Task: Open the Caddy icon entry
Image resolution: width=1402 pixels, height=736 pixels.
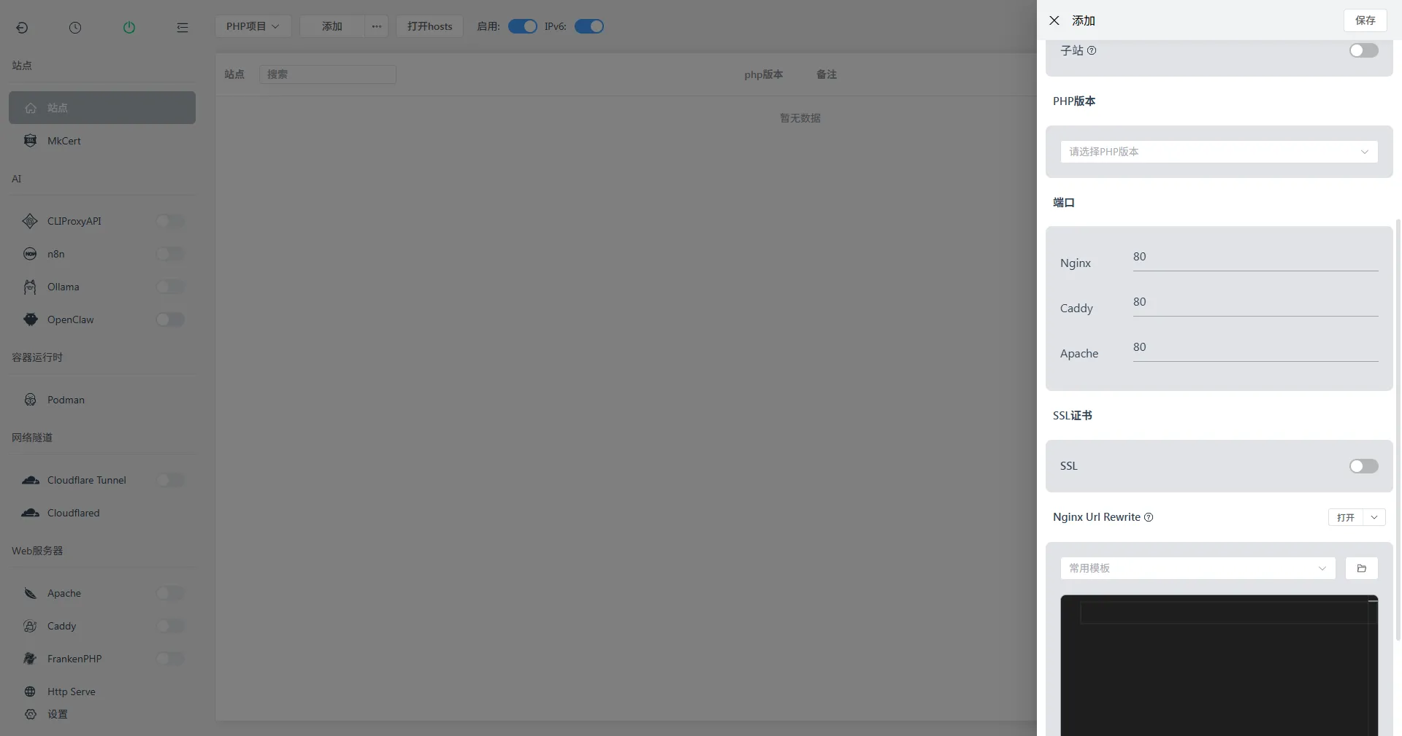Action: (x=30, y=626)
